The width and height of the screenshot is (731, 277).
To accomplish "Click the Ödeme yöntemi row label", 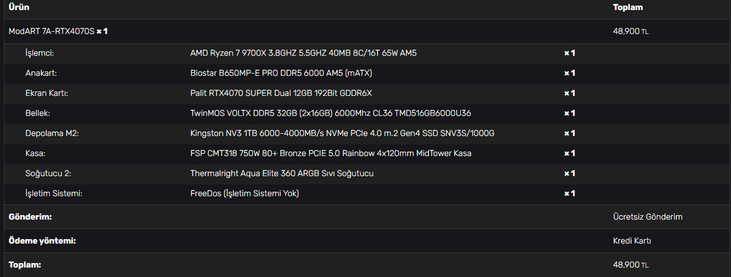I will click(x=42, y=241).
